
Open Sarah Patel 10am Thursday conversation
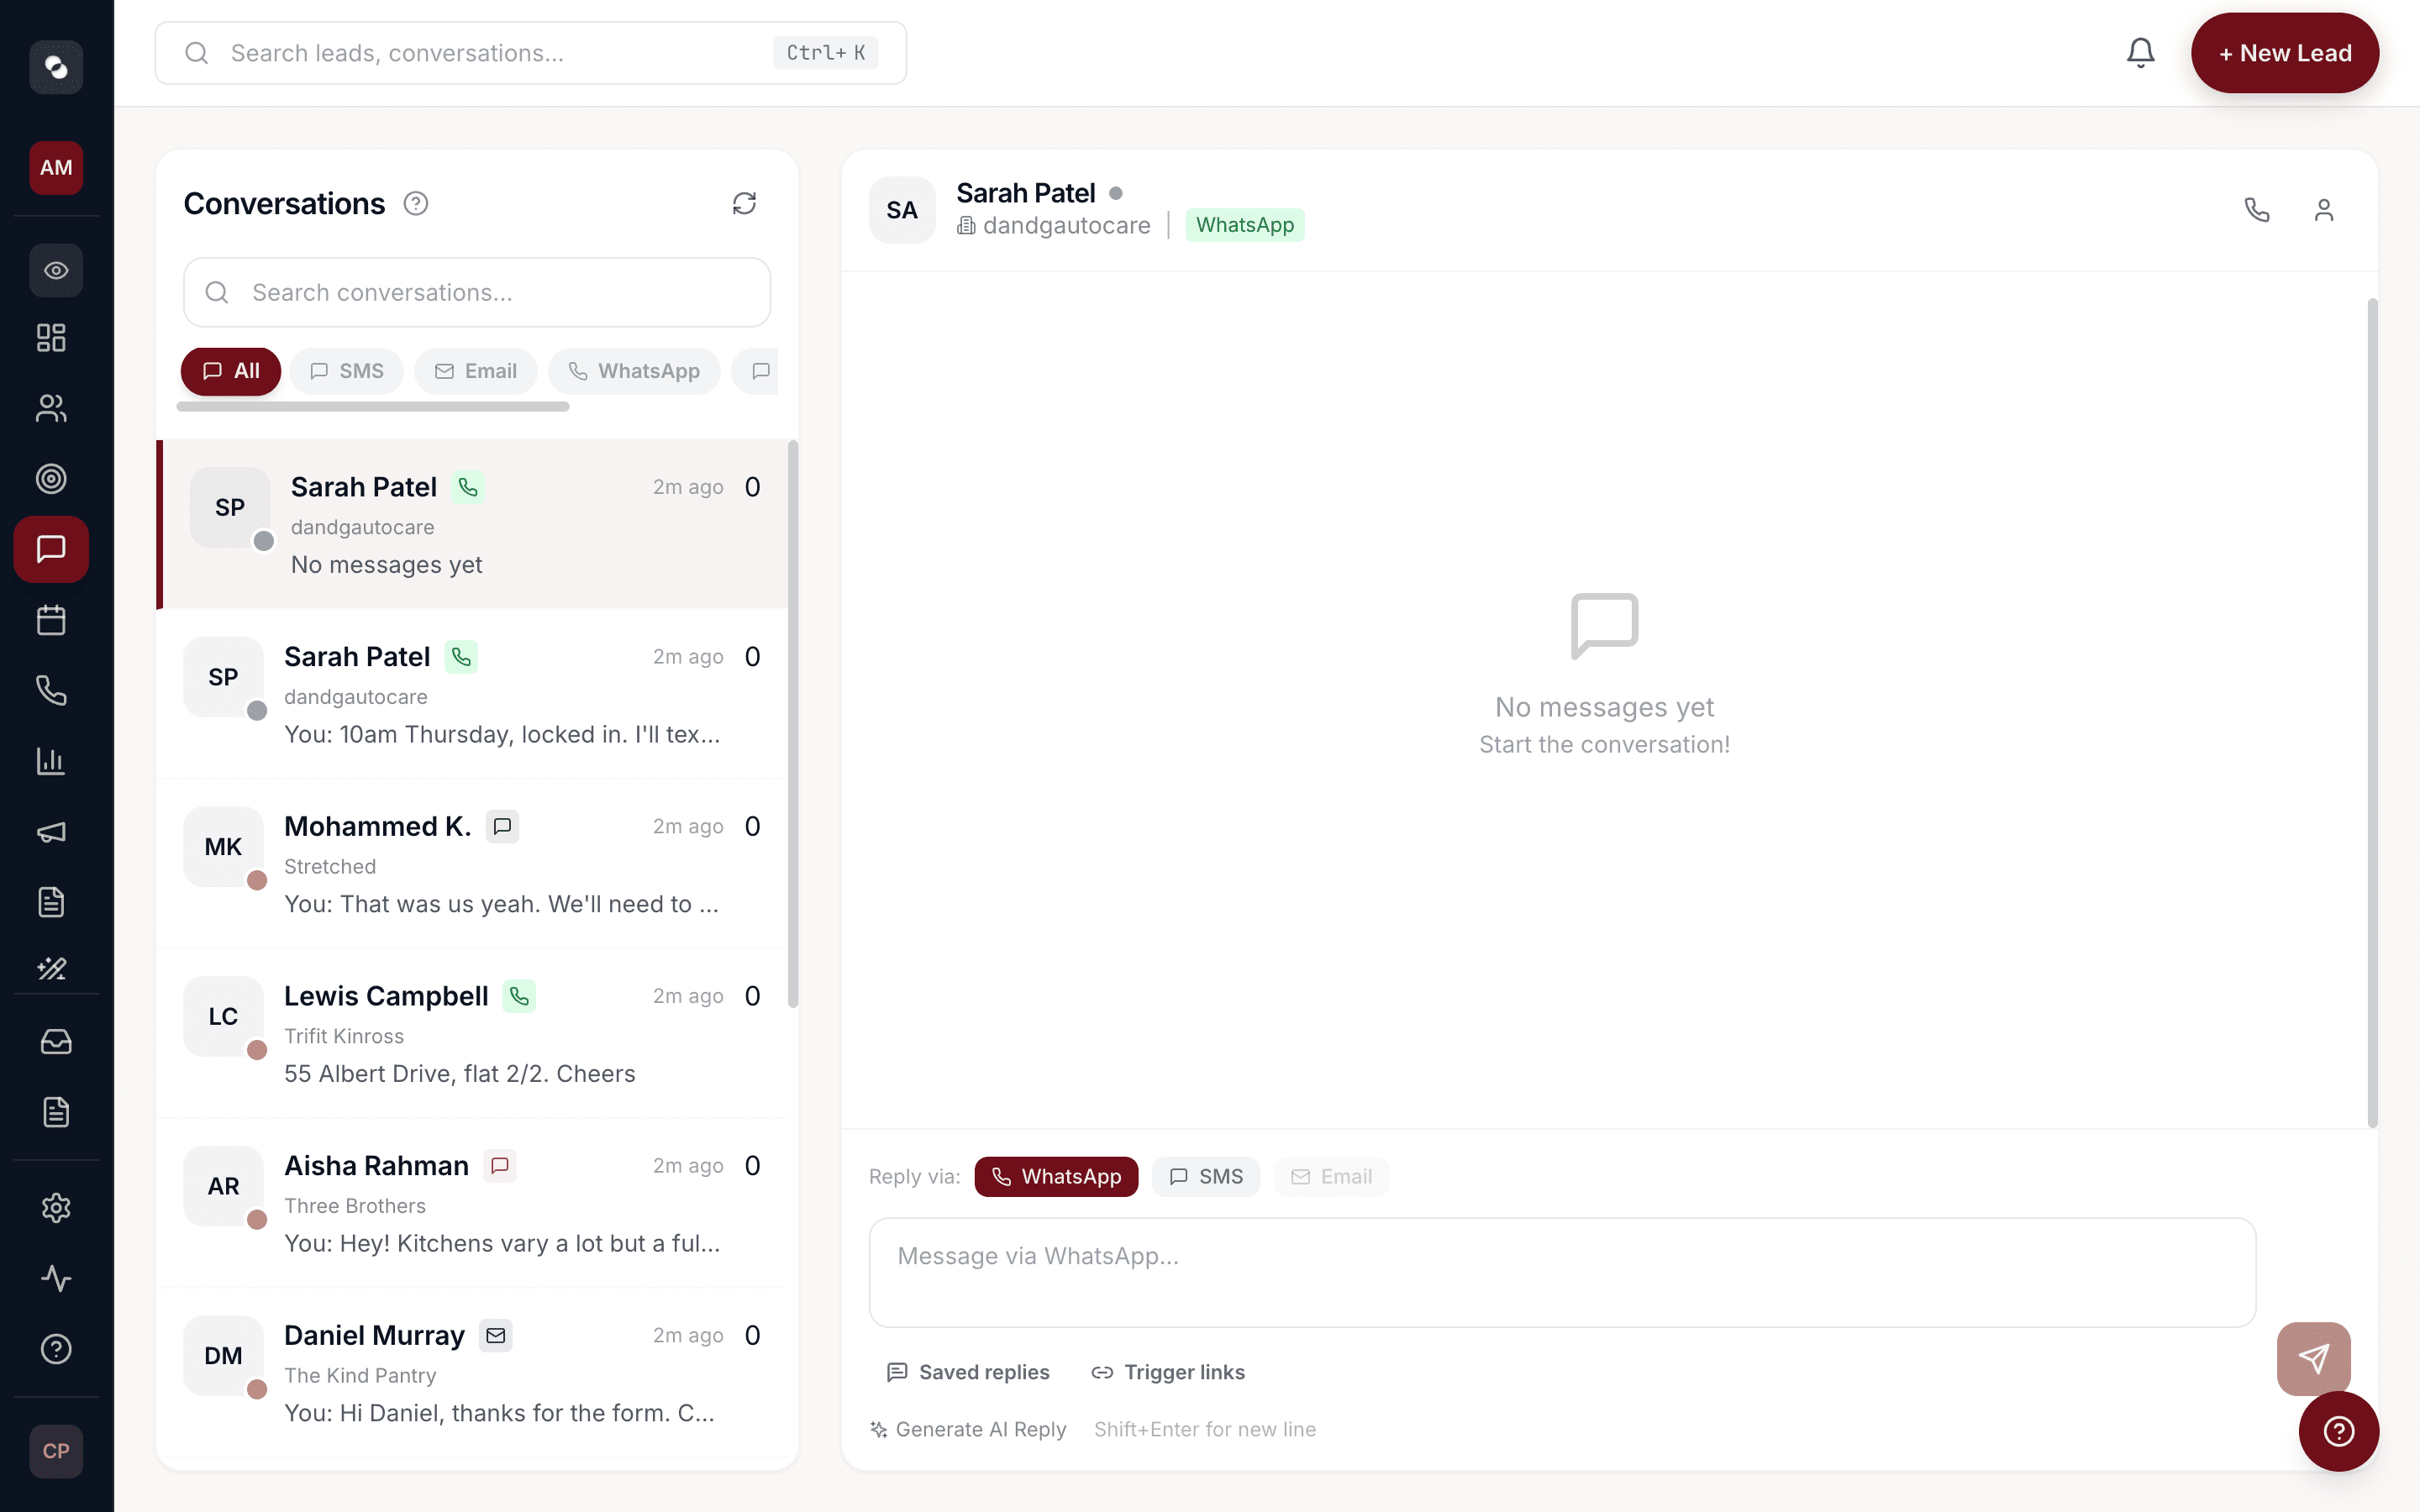pyautogui.click(x=473, y=694)
